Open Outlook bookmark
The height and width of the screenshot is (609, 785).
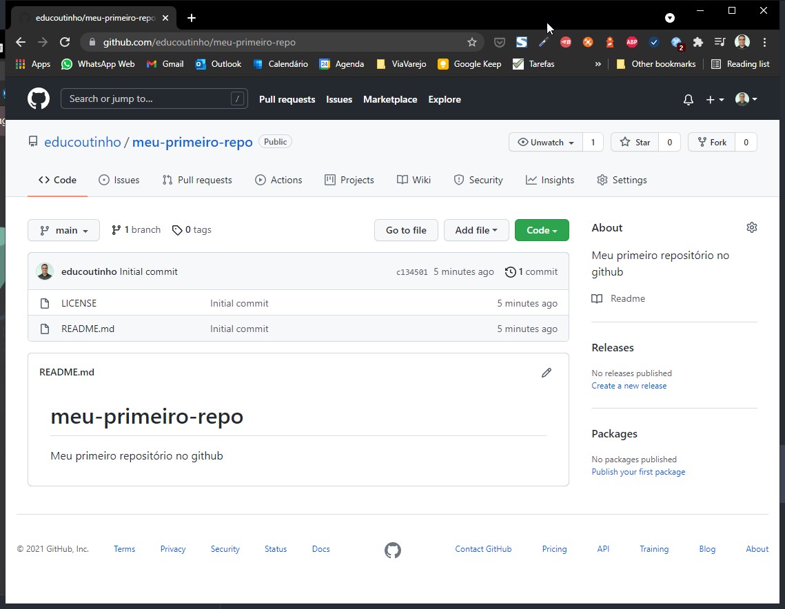point(218,64)
